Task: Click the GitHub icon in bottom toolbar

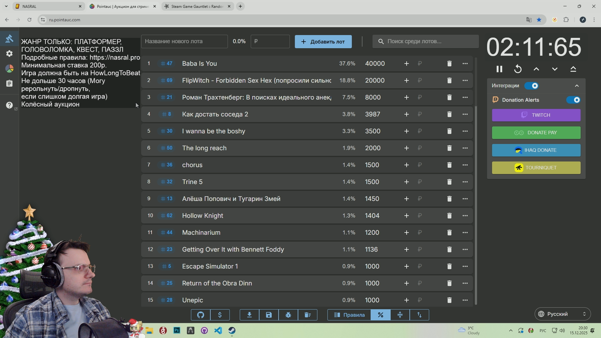Action: 201,315
